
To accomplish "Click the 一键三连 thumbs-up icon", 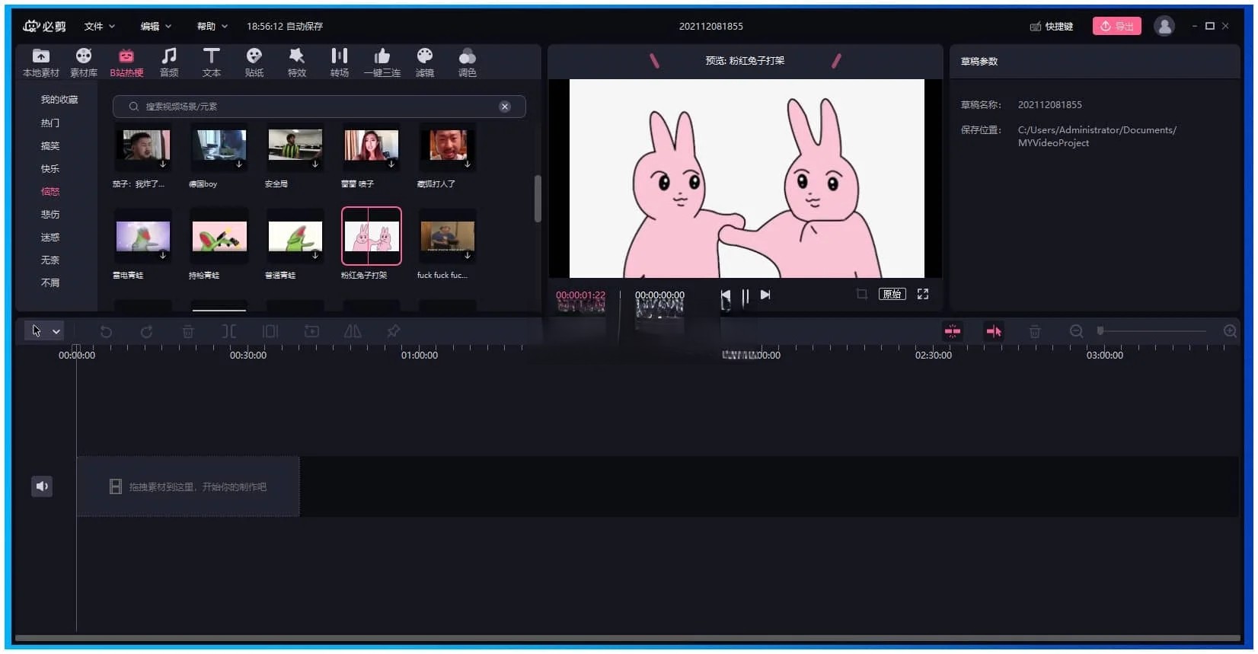I will 382,62.
